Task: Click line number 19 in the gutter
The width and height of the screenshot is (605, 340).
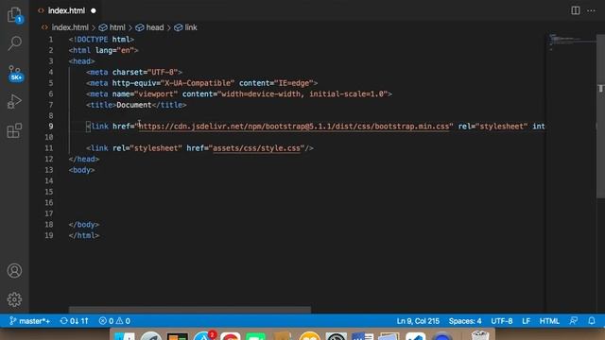Action: 48,235
